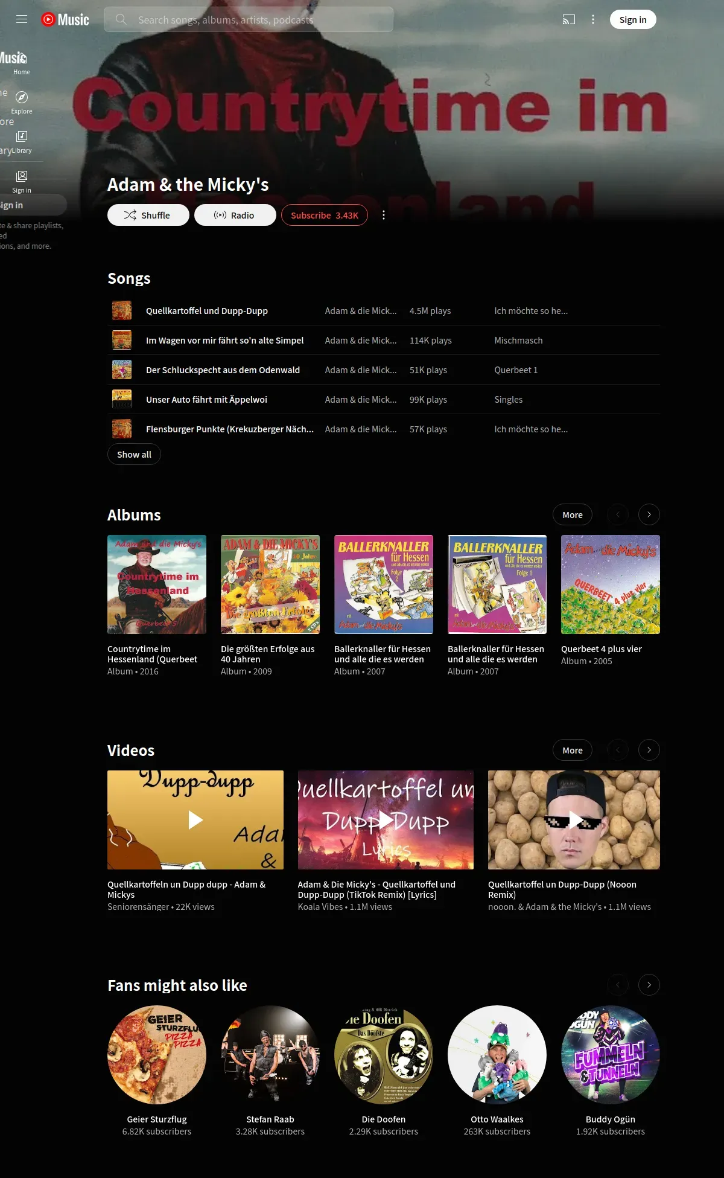Open Countrytime im Hessenland album cover
The height and width of the screenshot is (1178, 724).
click(x=157, y=584)
